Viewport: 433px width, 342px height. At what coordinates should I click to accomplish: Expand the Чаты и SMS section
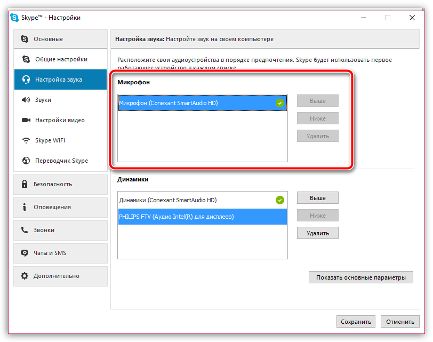pyautogui.click(x=60, y=253)
